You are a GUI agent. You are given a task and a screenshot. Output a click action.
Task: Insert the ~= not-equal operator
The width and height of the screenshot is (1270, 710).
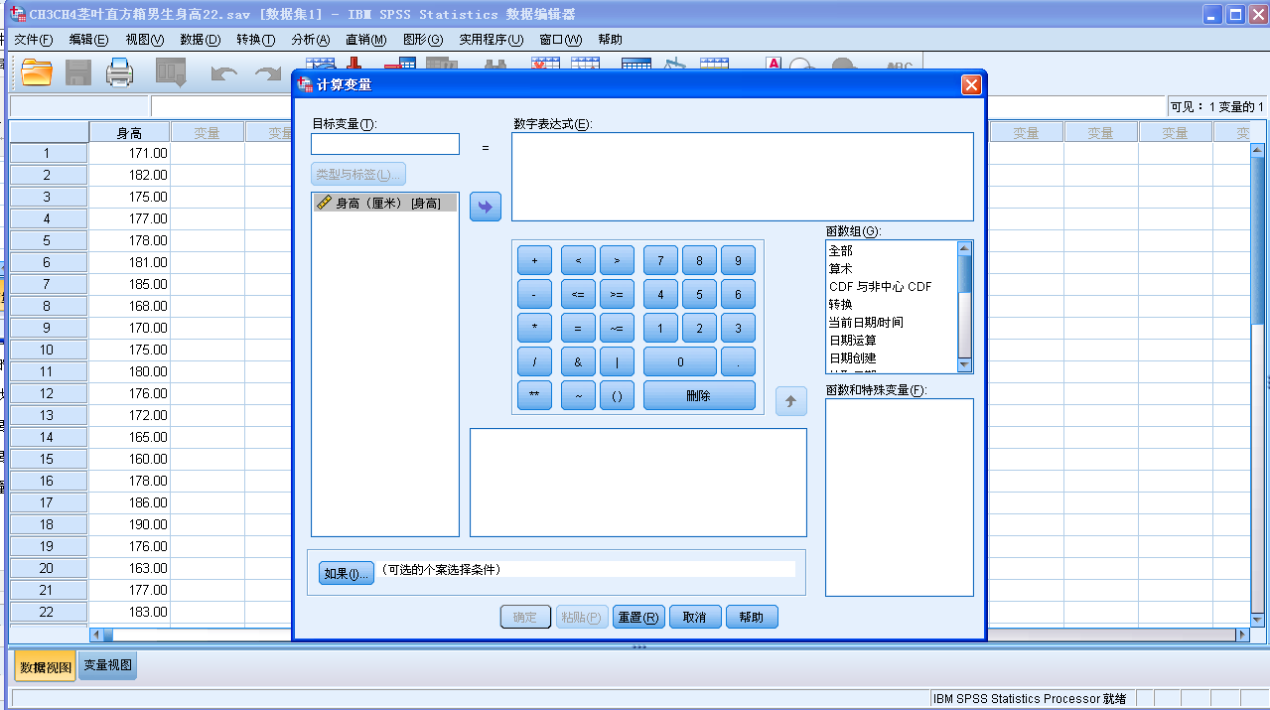coord(617,329)
